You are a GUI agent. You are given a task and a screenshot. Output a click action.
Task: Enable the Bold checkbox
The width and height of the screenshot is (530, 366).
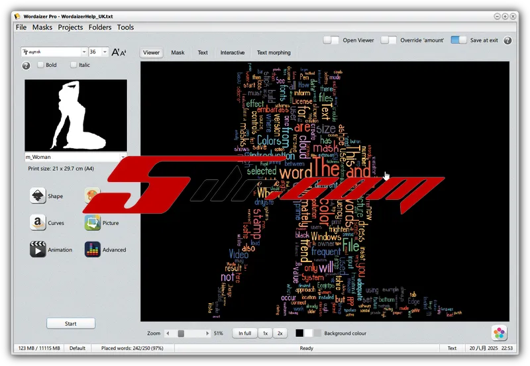pos(40,65)
